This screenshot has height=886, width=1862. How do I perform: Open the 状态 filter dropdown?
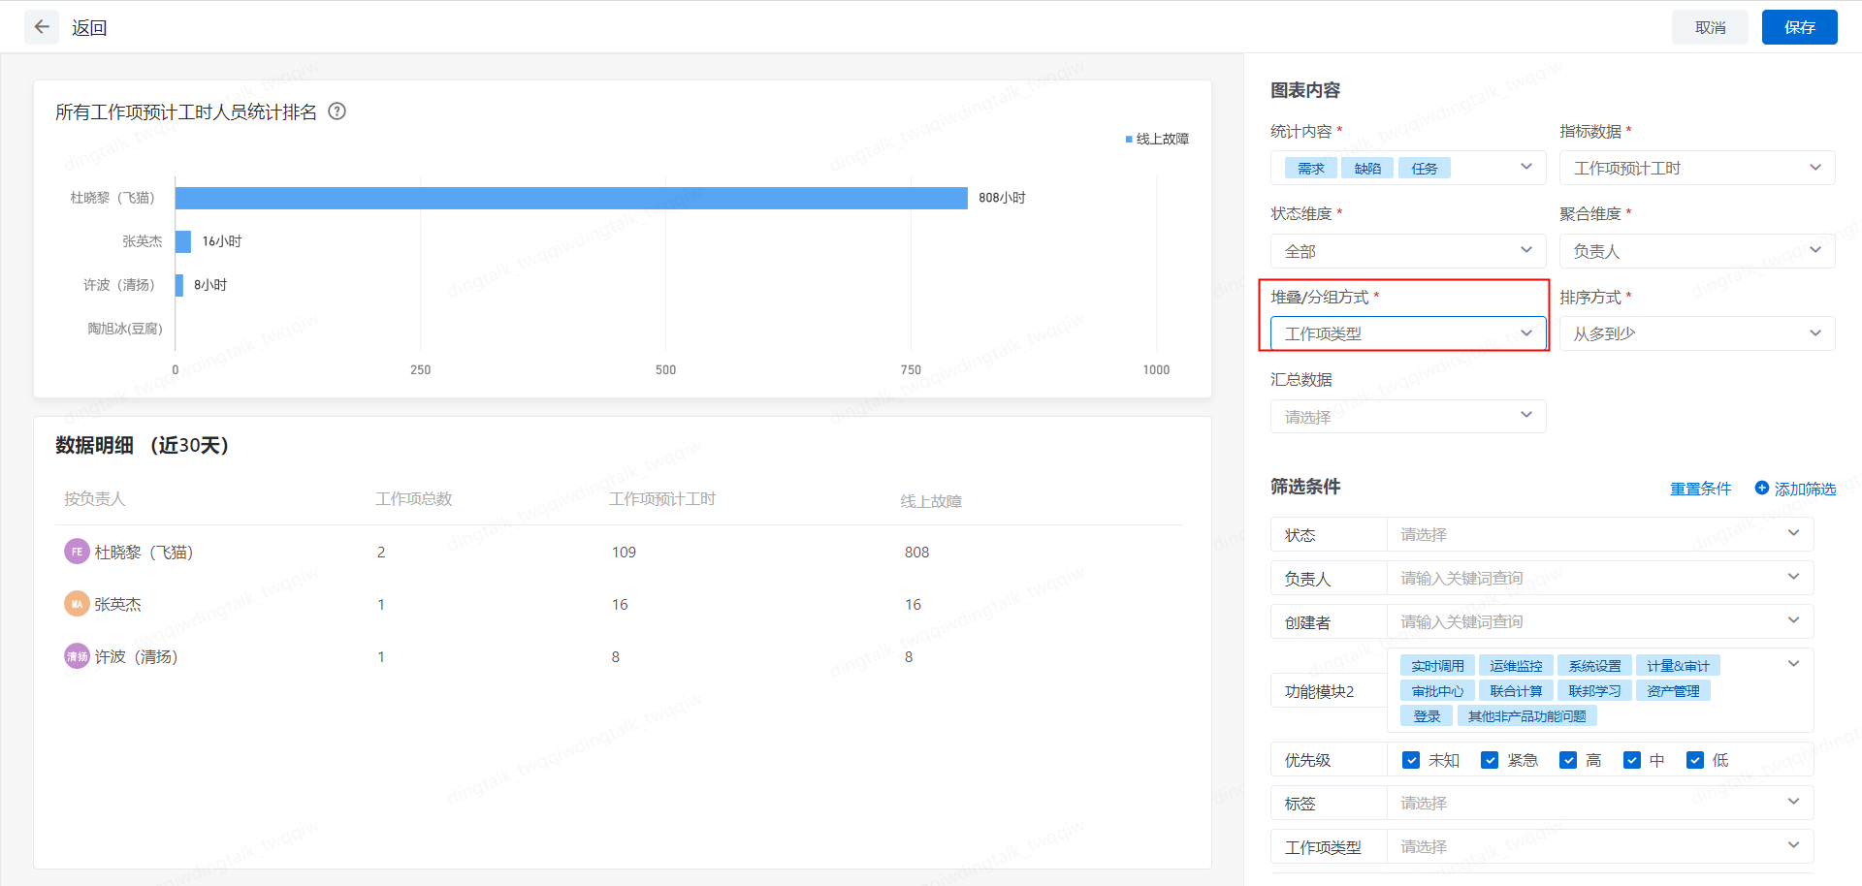click(1600, 534)
